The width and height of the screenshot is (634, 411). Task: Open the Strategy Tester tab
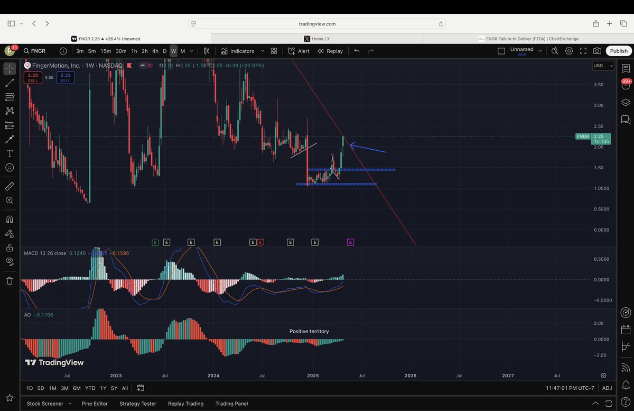(x=138, y=404)
